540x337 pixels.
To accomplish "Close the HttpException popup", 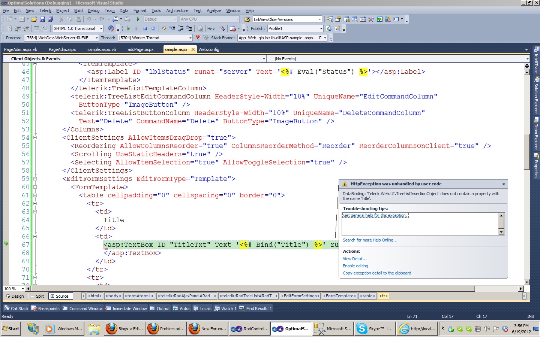I will (504, 184).
